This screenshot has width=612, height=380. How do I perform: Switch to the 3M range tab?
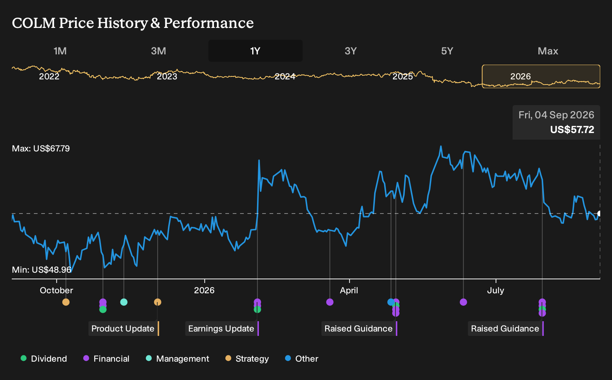click(x=158, y=51)
